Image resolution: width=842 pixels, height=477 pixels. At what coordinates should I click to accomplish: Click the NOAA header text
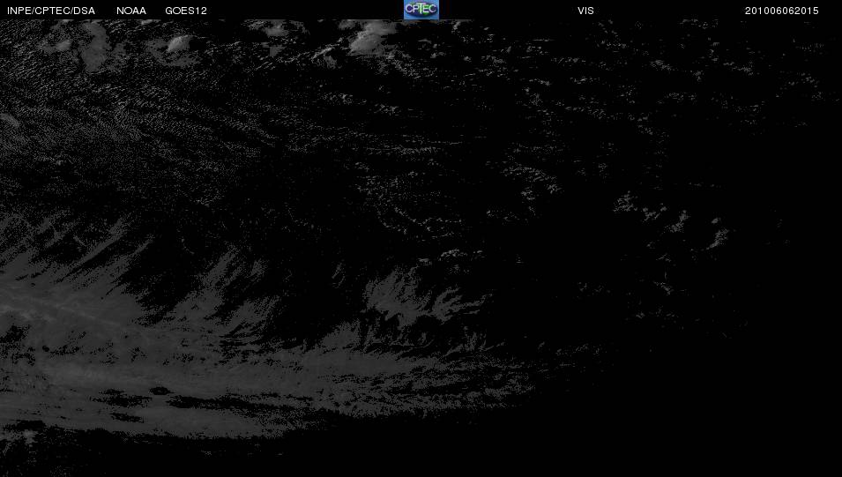131,11
